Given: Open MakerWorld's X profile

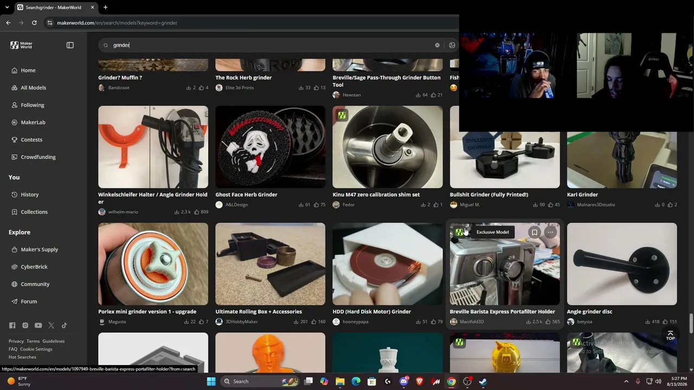Looking at the screenshot, I should pos(51,326).
